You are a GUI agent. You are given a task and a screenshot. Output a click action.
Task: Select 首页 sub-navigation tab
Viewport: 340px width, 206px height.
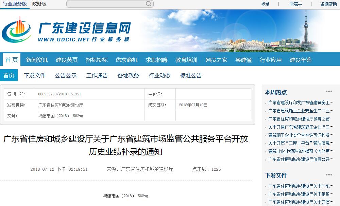[9, 75]
